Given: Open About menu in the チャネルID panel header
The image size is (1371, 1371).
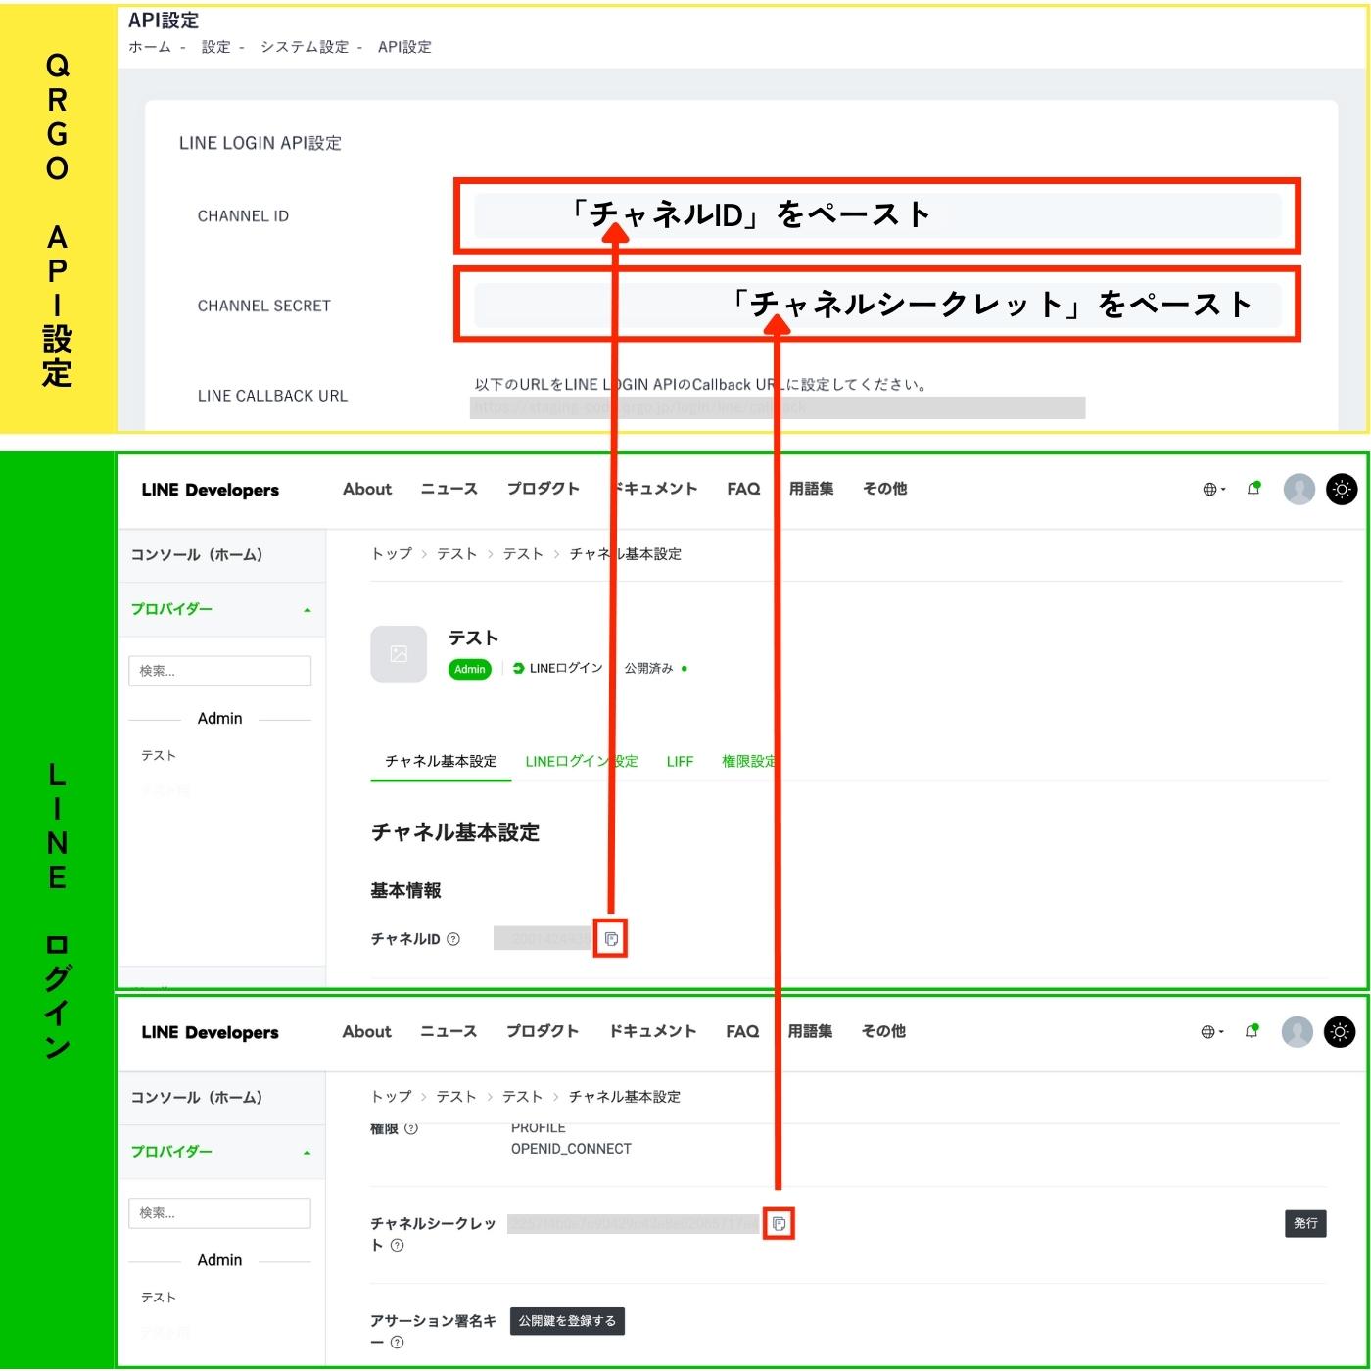Looking at the screenshot, I should [x=367, y=489].
